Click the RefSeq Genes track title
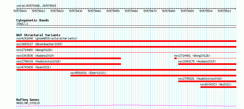 28,100
